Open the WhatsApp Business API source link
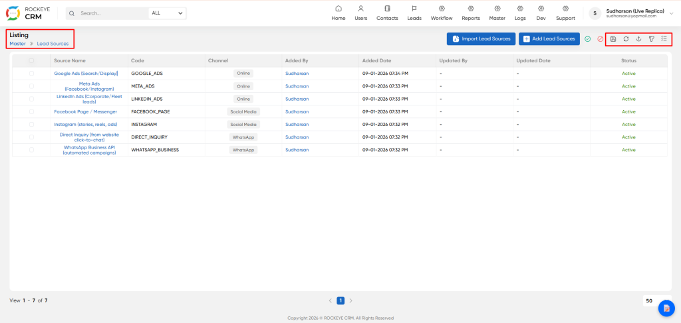 click(x=89, y=150)
